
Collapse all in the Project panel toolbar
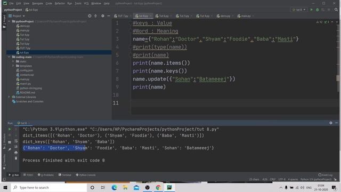95,16
